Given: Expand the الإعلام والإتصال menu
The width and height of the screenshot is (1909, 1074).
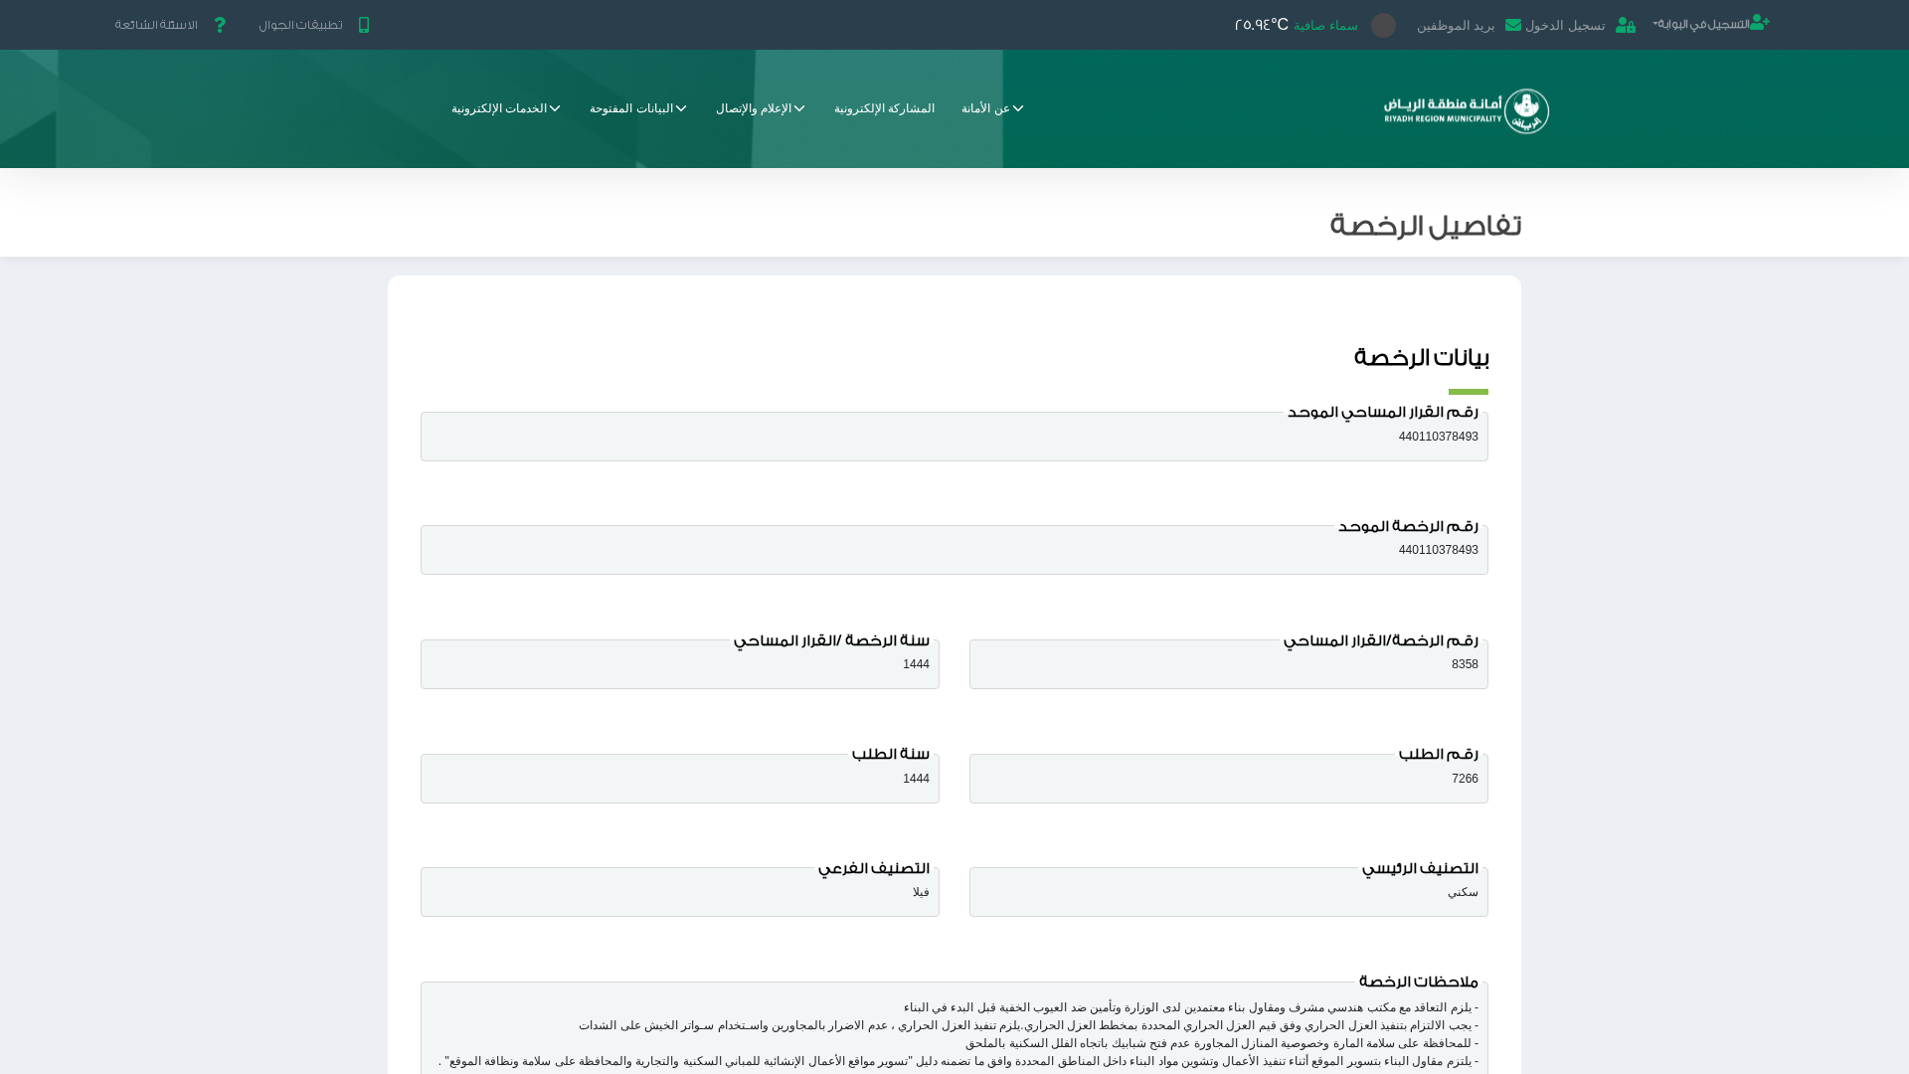Looking at the screenshot, I should pyautogui.click(x=761, y=108).
